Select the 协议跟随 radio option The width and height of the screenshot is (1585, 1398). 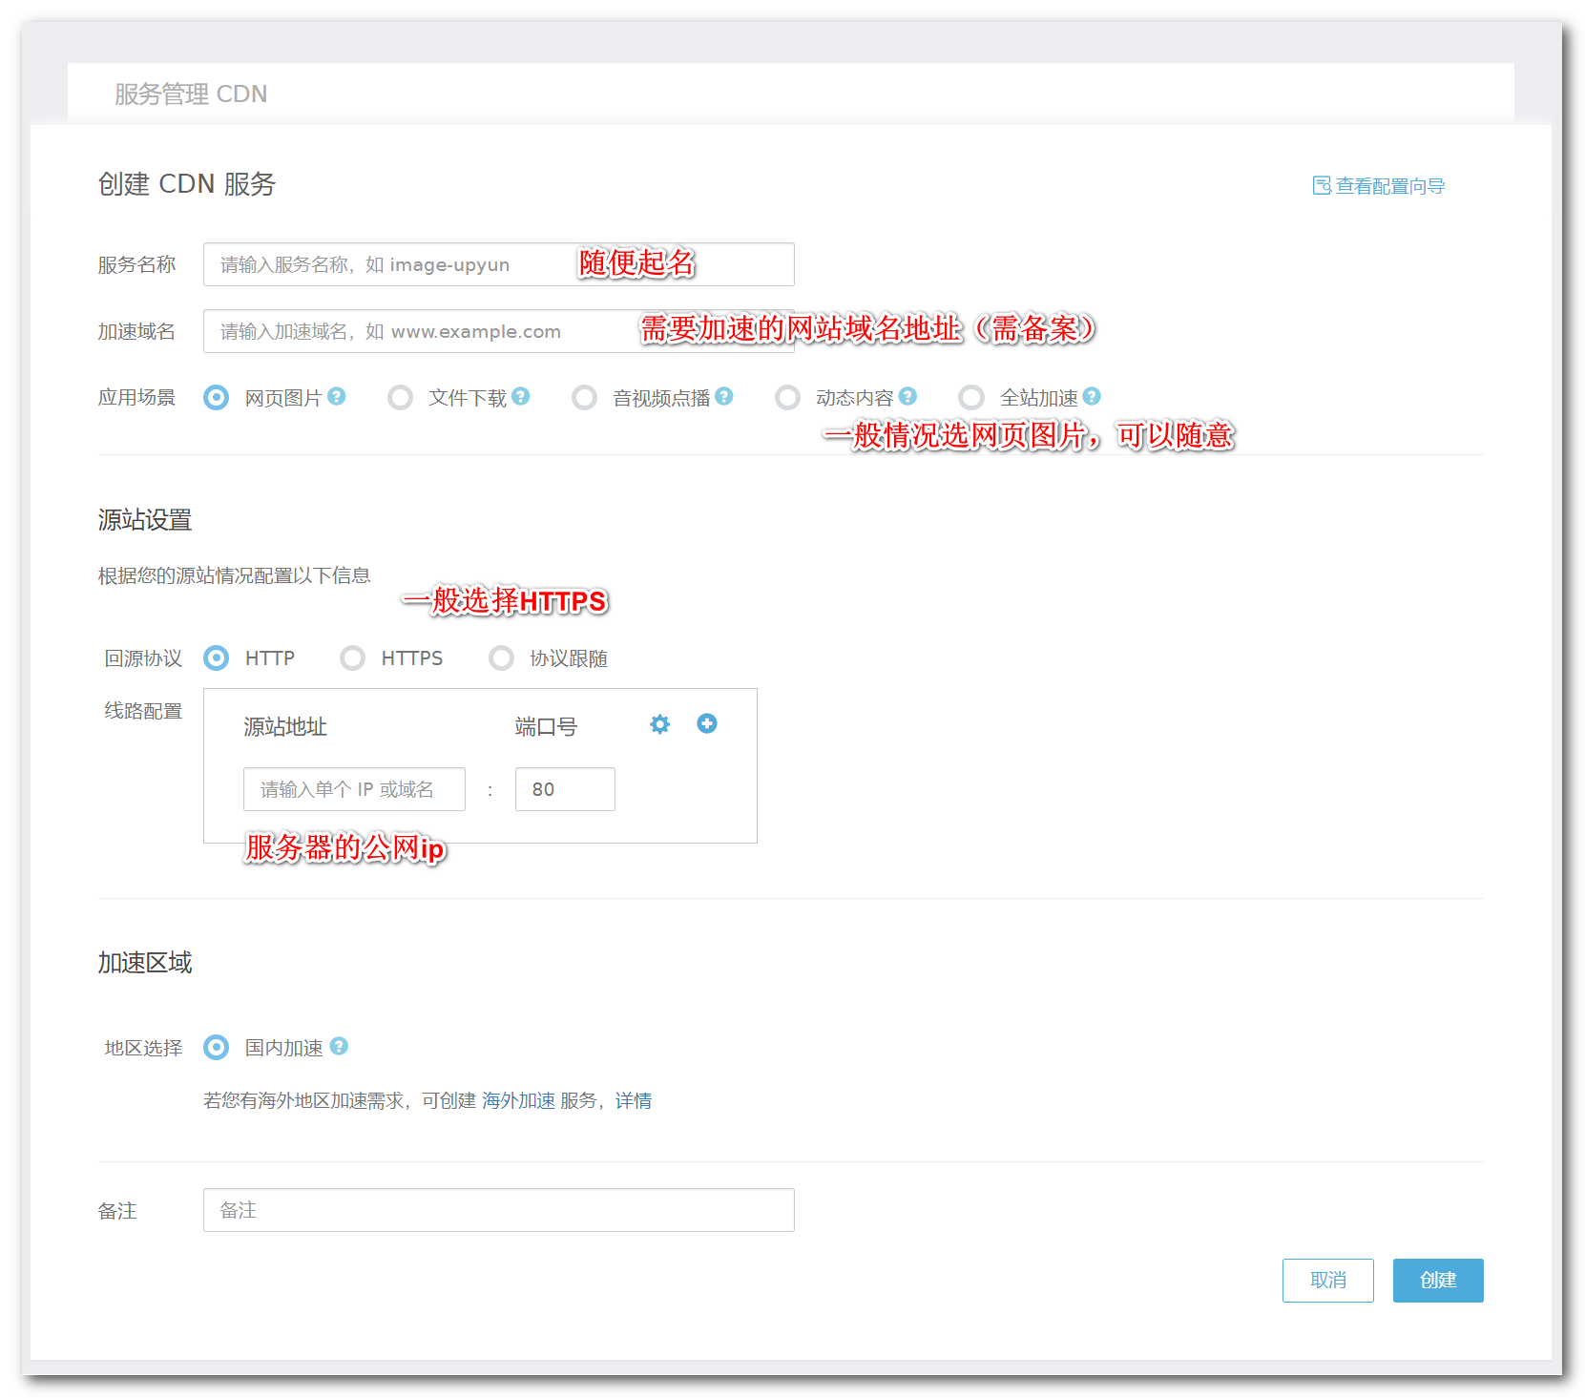pos(501,658)
